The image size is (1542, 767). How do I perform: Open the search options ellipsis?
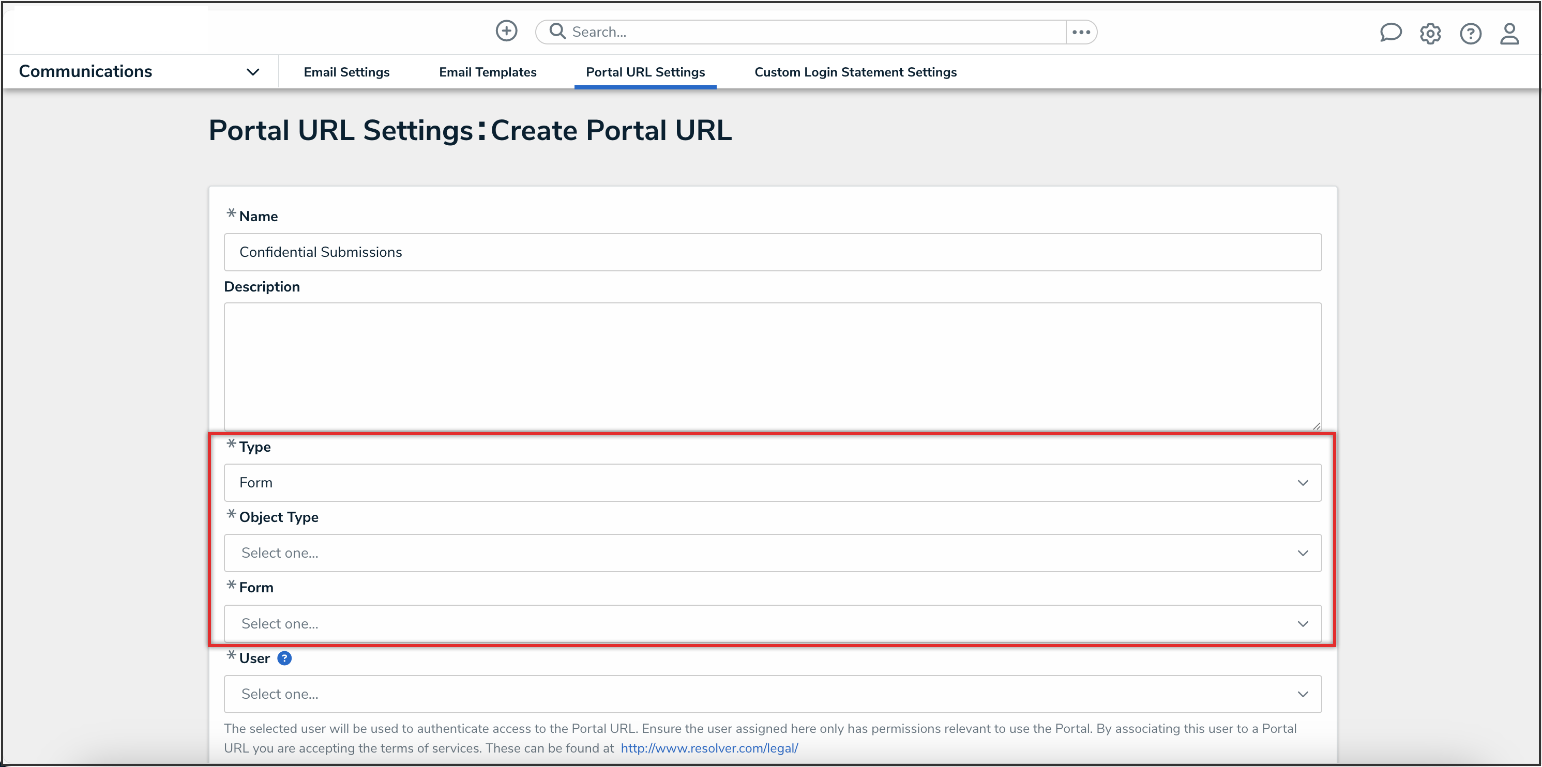click(1080, 32)
